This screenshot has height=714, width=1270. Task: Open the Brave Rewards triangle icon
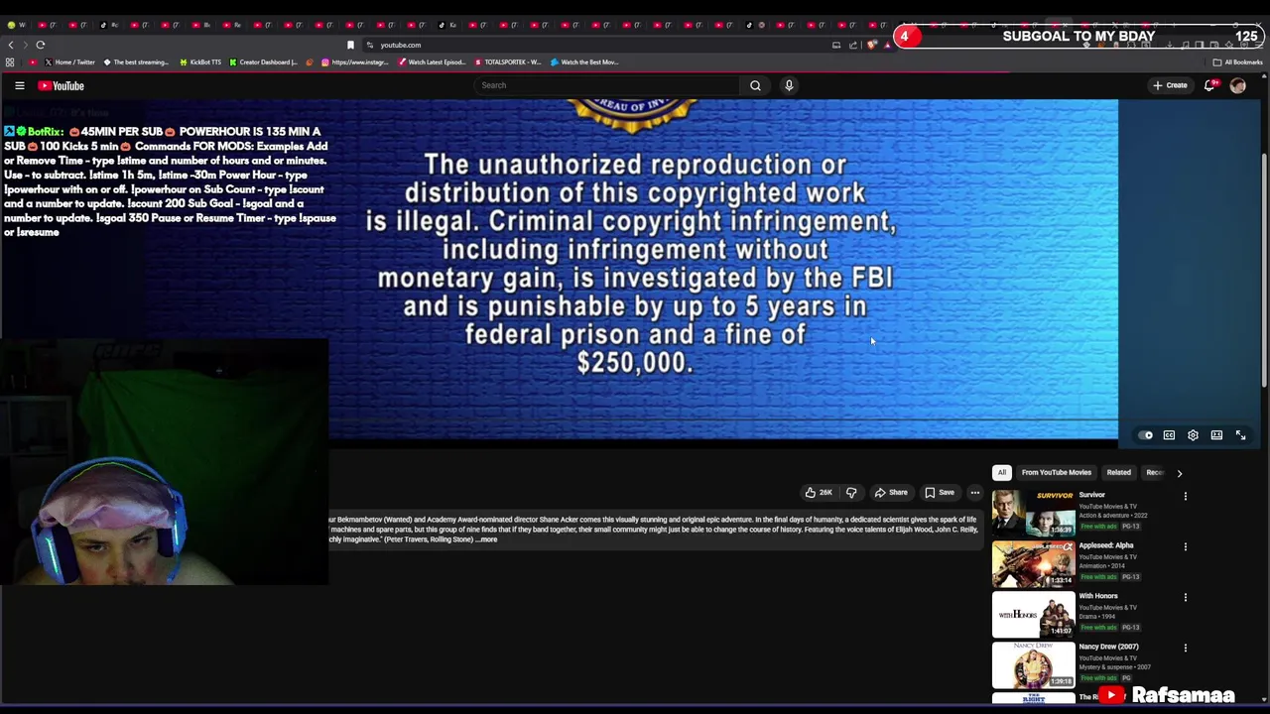[x=887, y=45]
